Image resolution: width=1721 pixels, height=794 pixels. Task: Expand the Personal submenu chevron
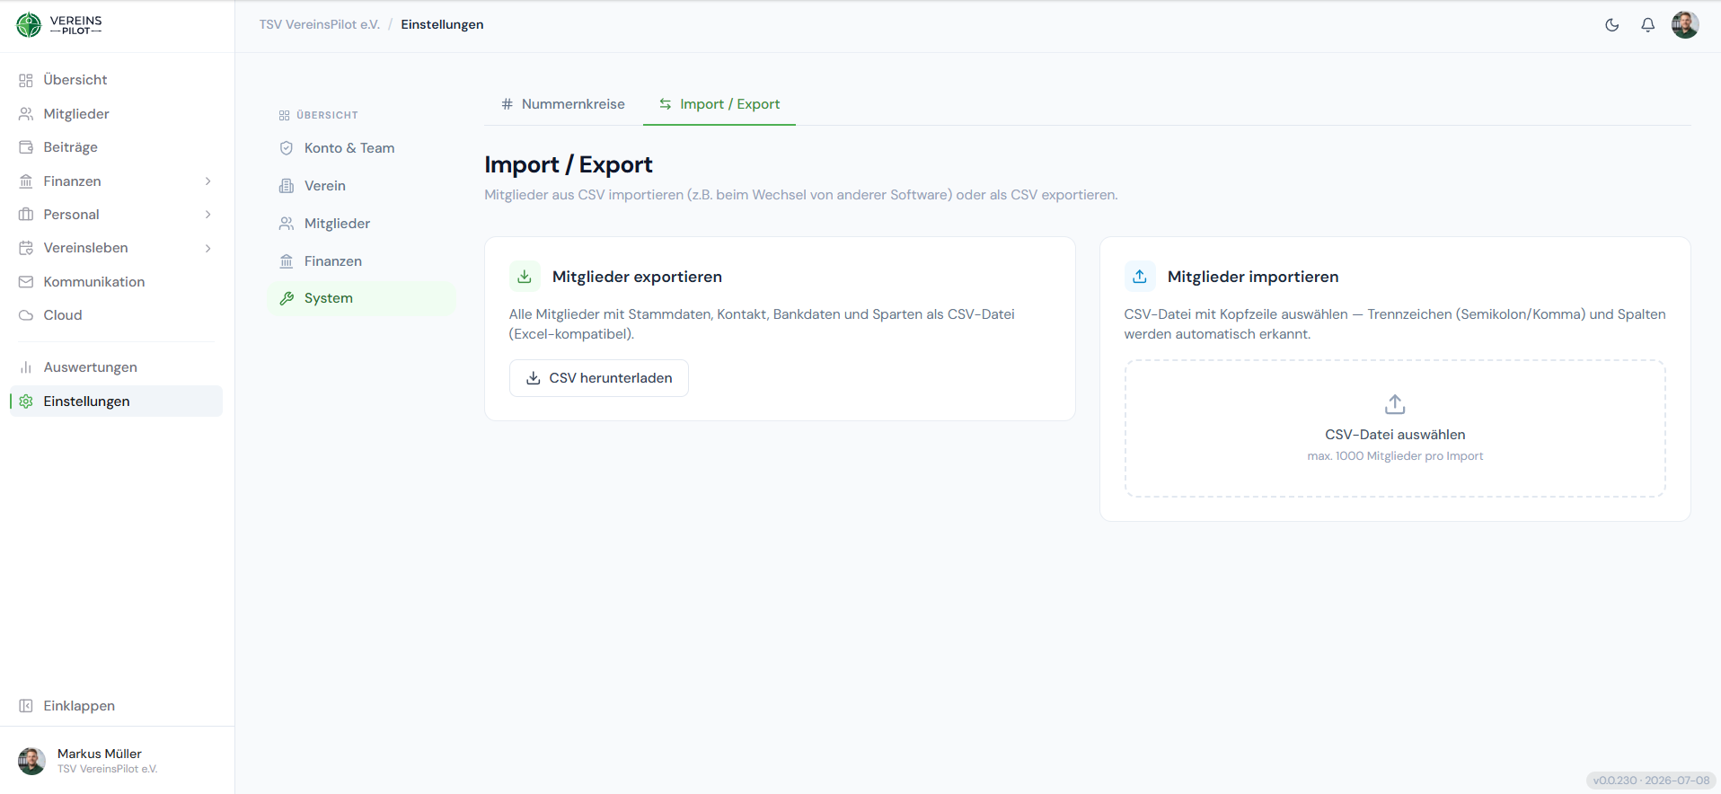point(208,215)
